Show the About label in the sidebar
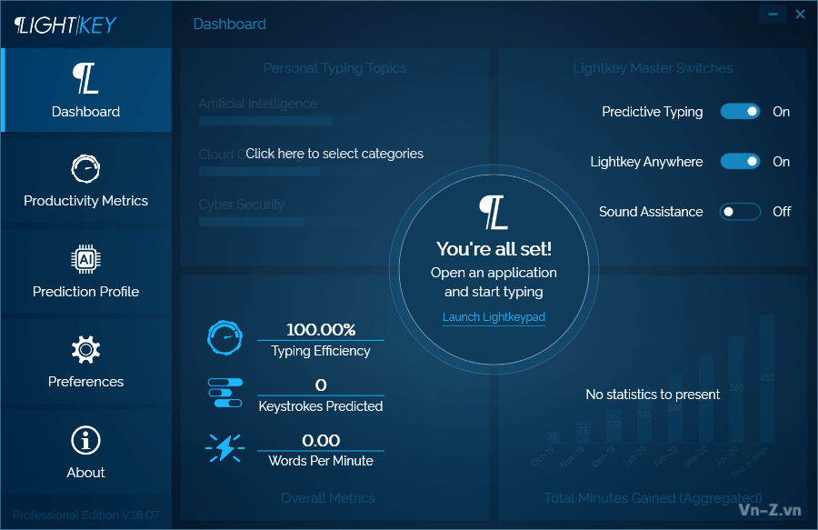The width and height of the screenshot is (818, 530). click(x=85, y=473)
